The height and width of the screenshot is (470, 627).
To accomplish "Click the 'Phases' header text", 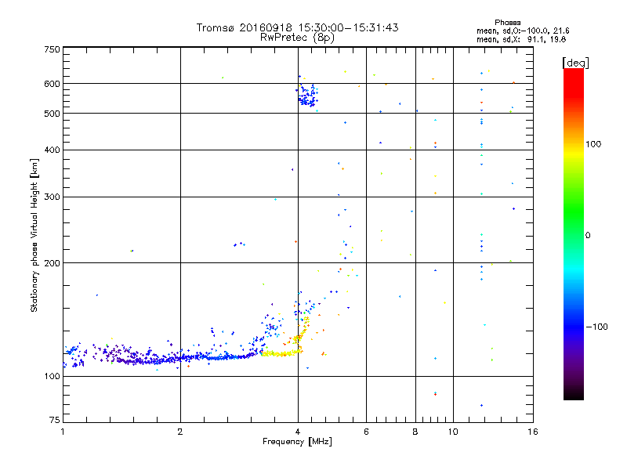I will tap(507, 23).
